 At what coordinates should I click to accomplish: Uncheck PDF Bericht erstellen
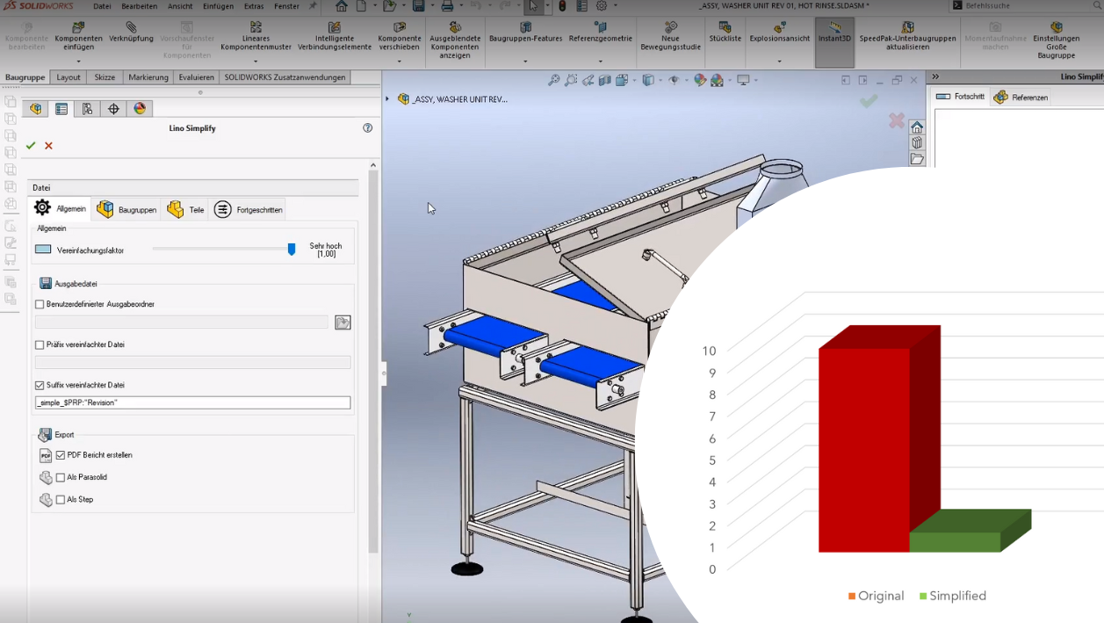tap(61, 455)
